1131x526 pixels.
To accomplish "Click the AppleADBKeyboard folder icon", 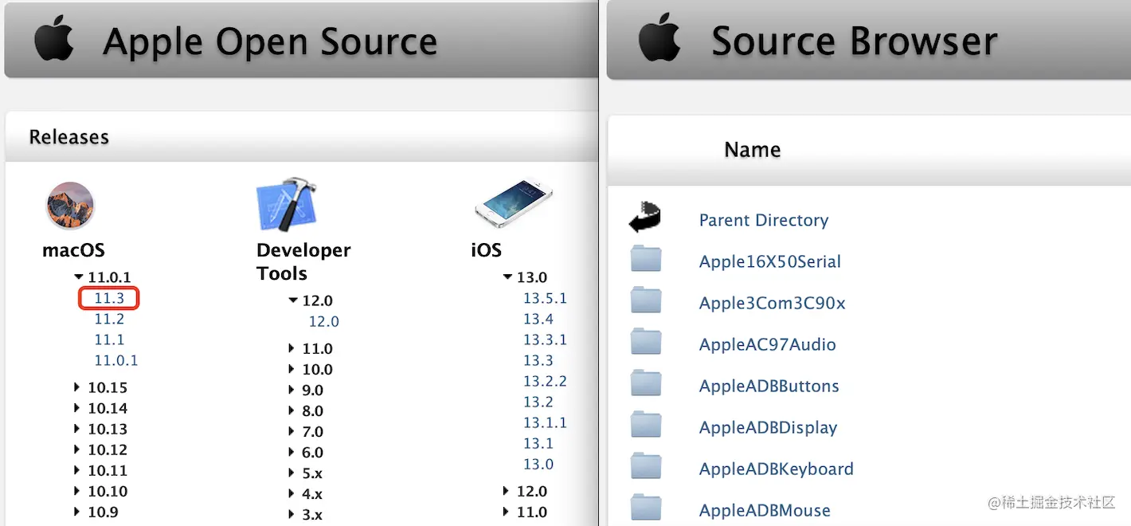I will tap(646, 466).
